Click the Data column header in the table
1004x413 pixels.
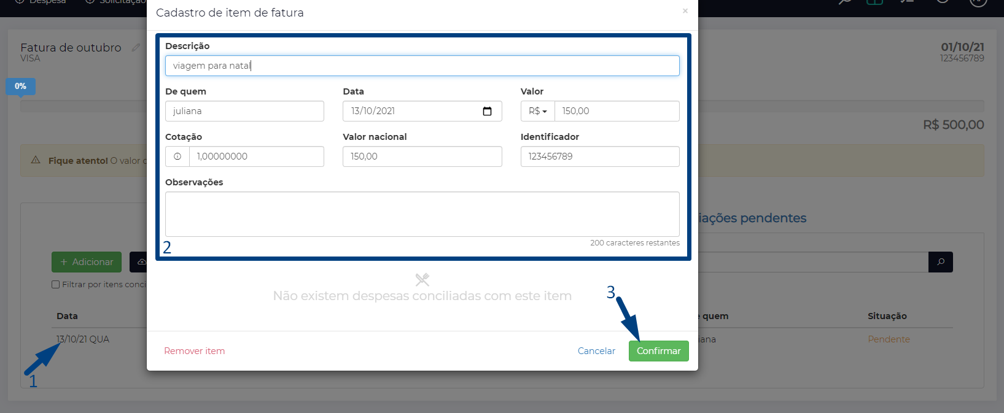point(68,316)
